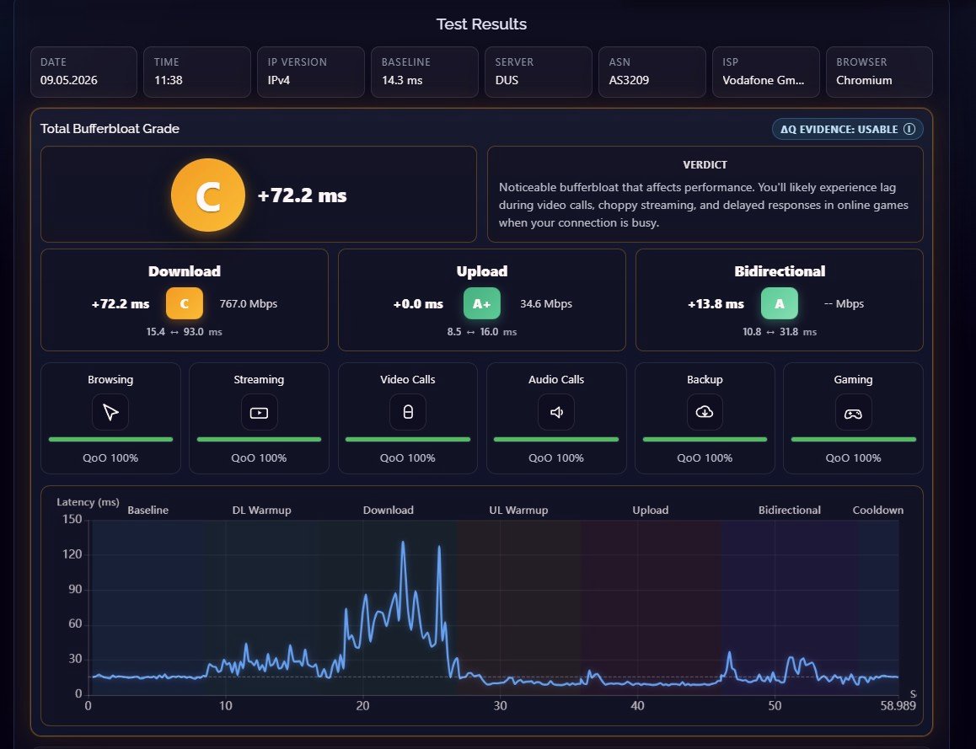Click the Backup QoO progress bar

(x=705, y=439)
